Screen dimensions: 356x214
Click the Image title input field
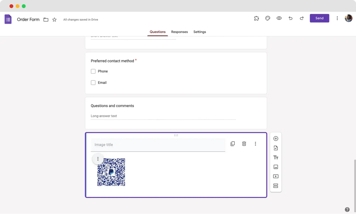pyautogui.click(x=142, y=144)
